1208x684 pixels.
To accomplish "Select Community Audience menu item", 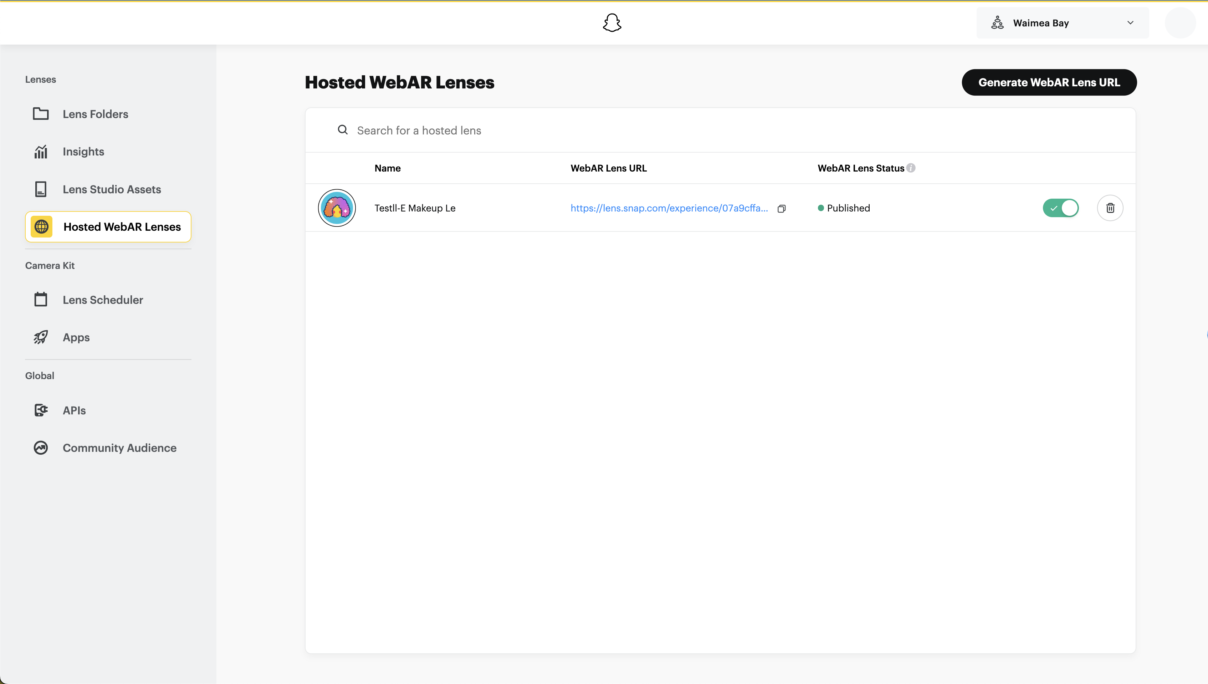I will click(119, 448).
